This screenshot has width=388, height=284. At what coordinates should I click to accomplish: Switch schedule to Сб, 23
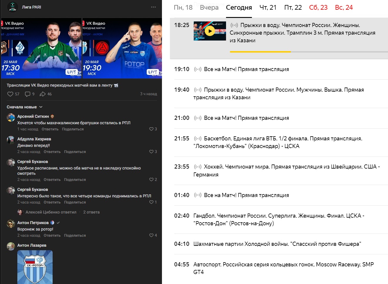(318, 8)
